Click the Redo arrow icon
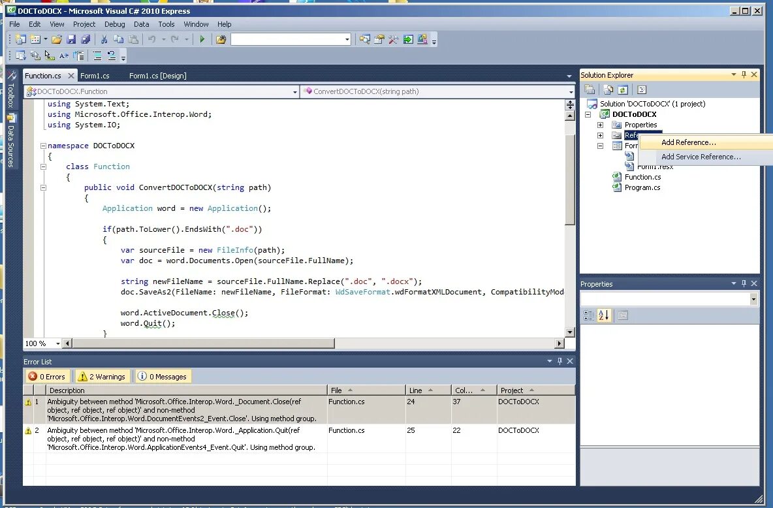This screenshot has width=773, height=508. [174, 39]
